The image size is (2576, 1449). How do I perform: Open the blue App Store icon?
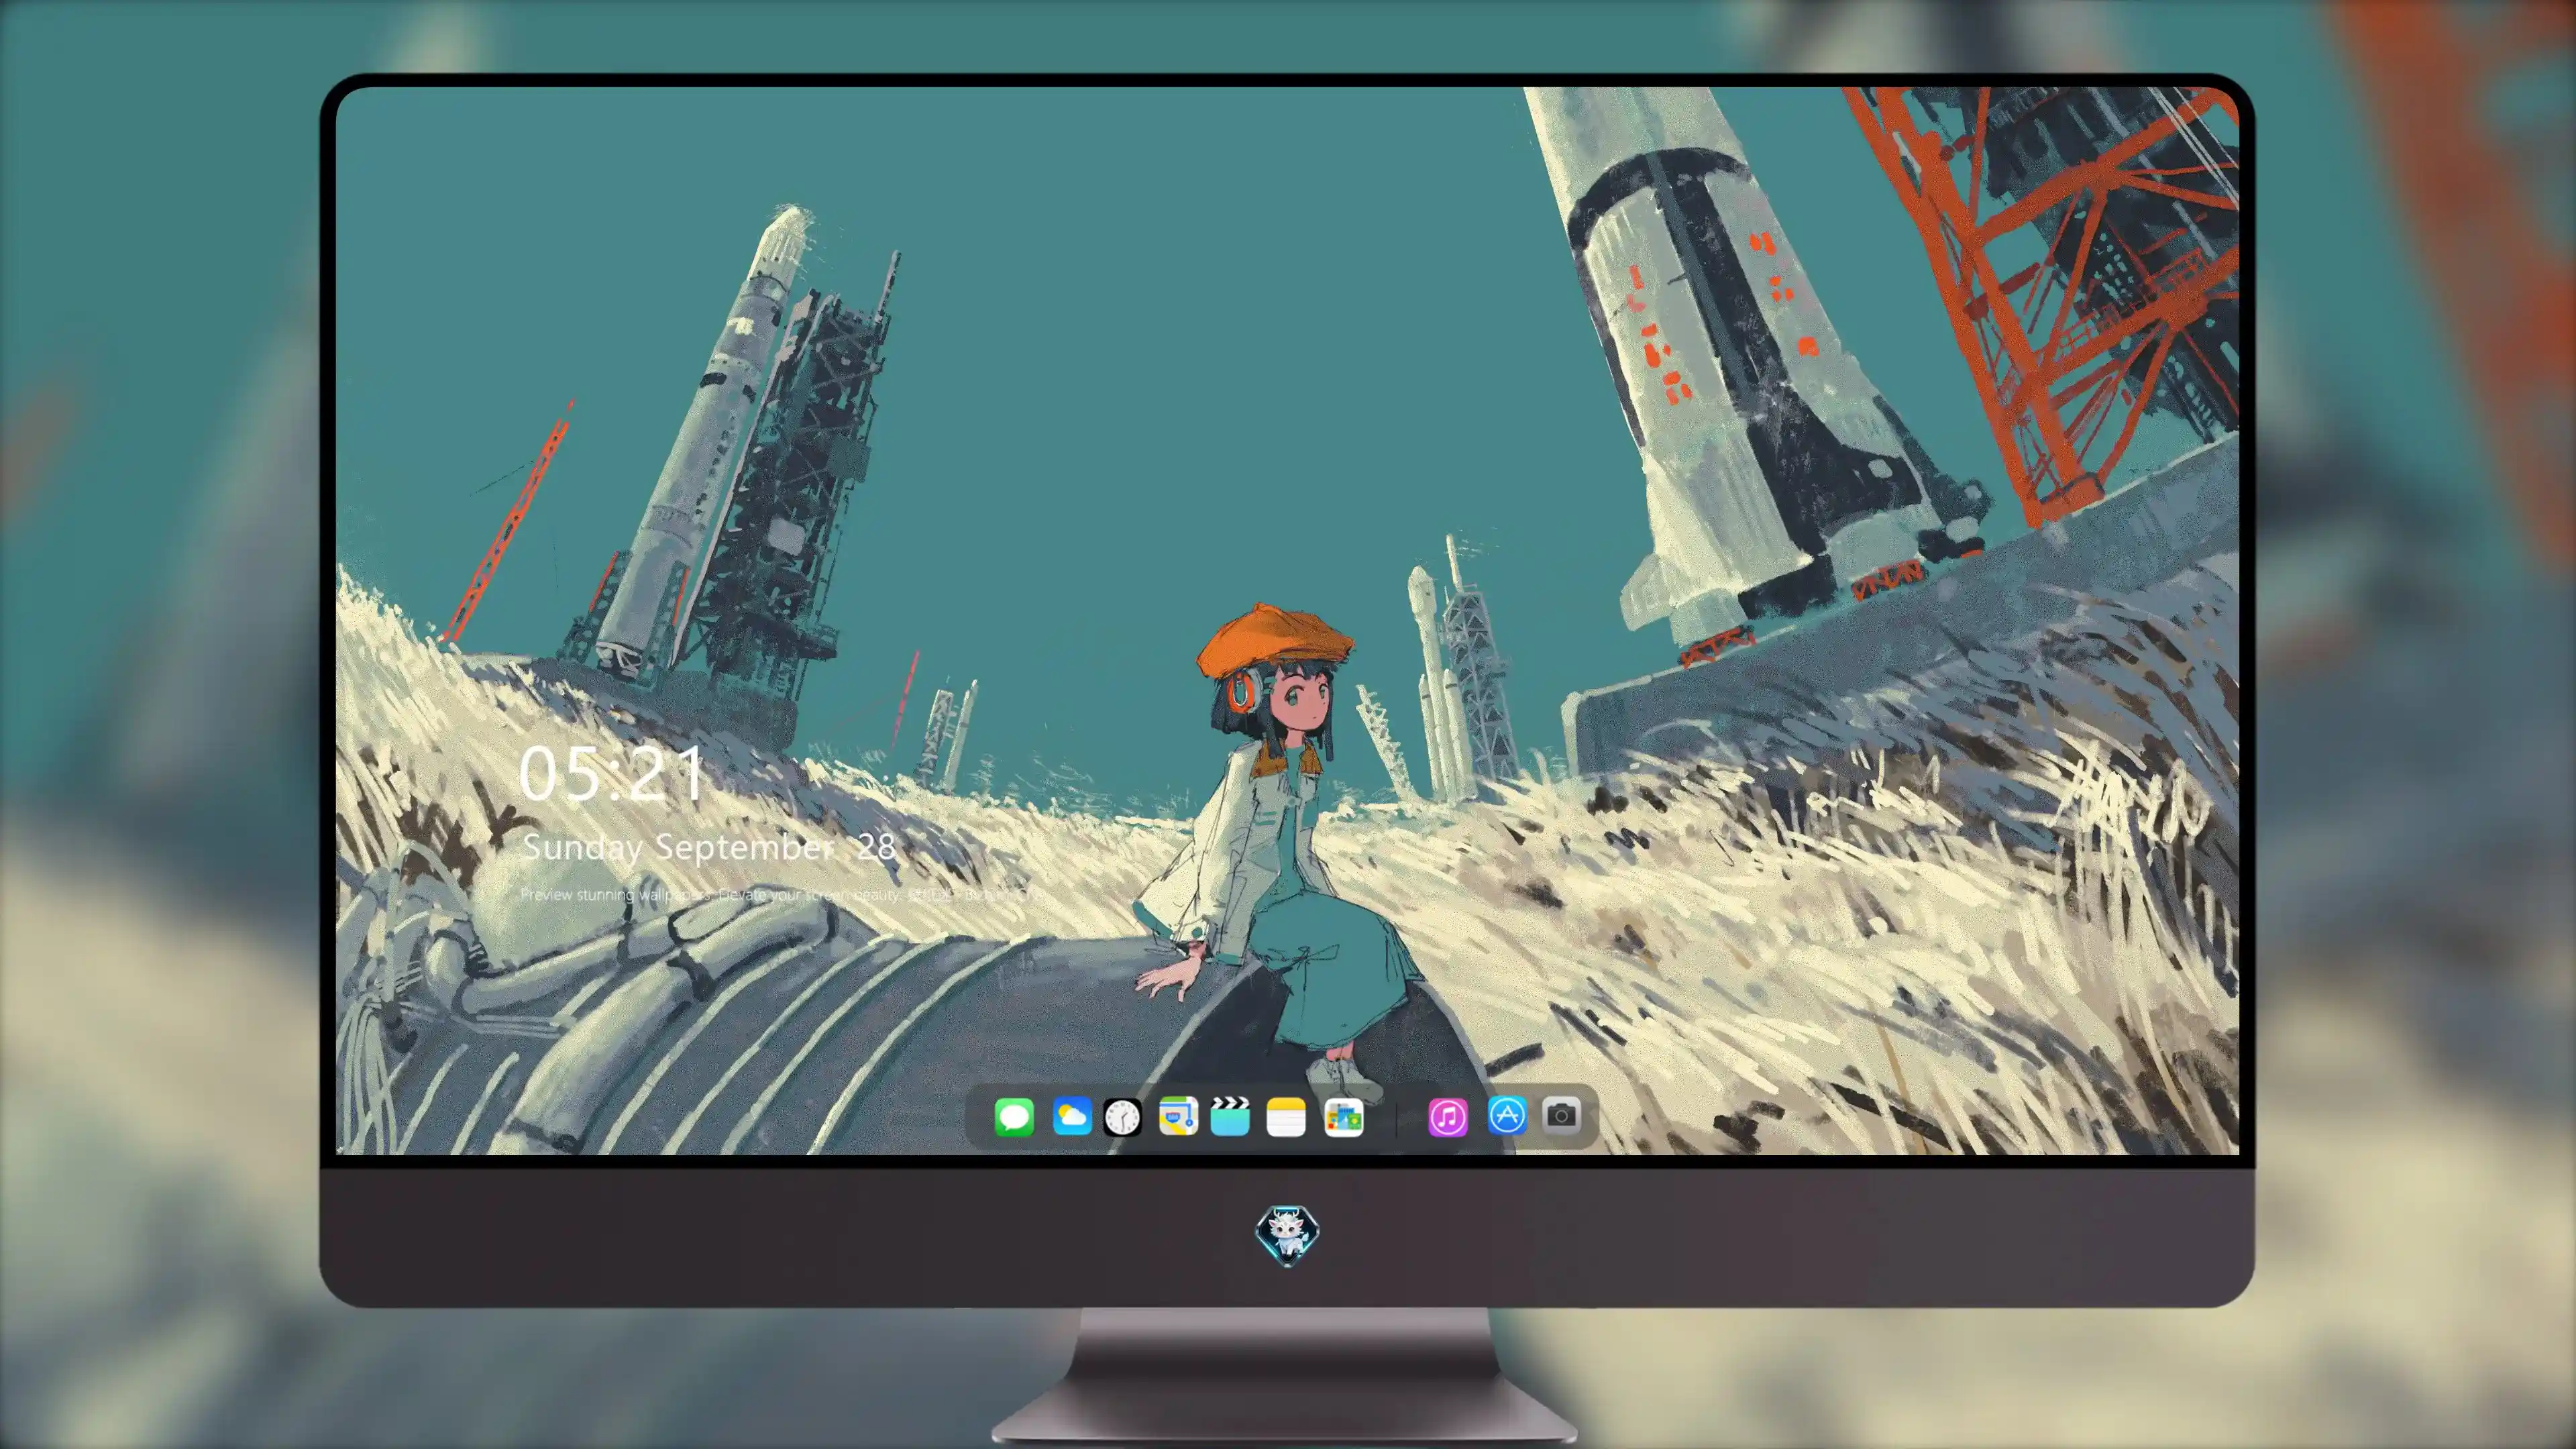(x=1507, y=1115)
